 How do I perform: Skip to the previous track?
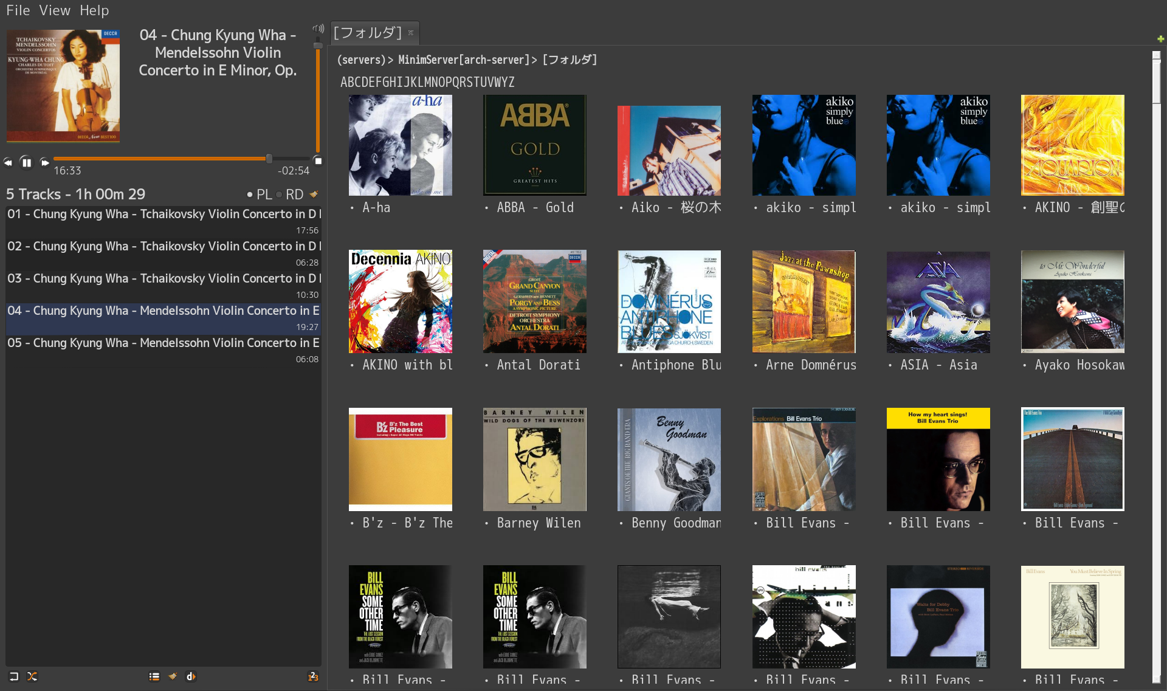pos(8,162)
